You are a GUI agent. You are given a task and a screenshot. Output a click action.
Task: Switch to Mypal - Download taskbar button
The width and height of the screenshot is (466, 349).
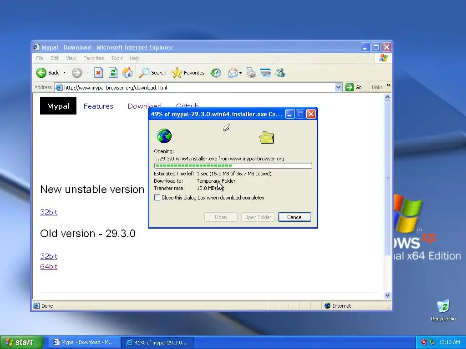84,342
